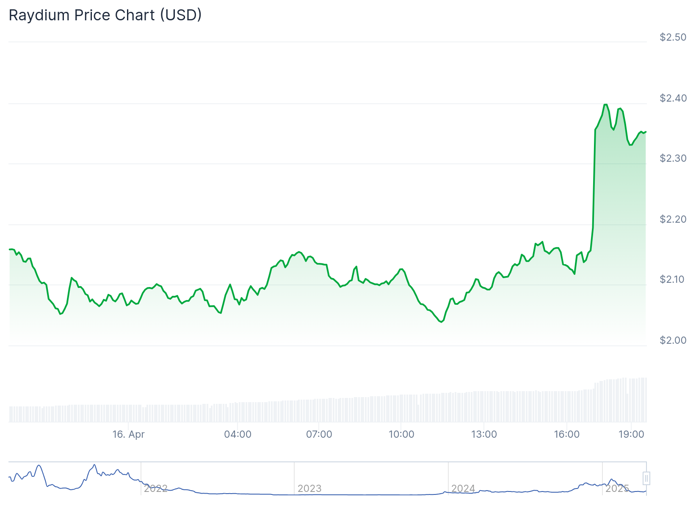Click the $2.20 price axis label
The width and height of the screenshot is (696, 508).
click(673, 219)
